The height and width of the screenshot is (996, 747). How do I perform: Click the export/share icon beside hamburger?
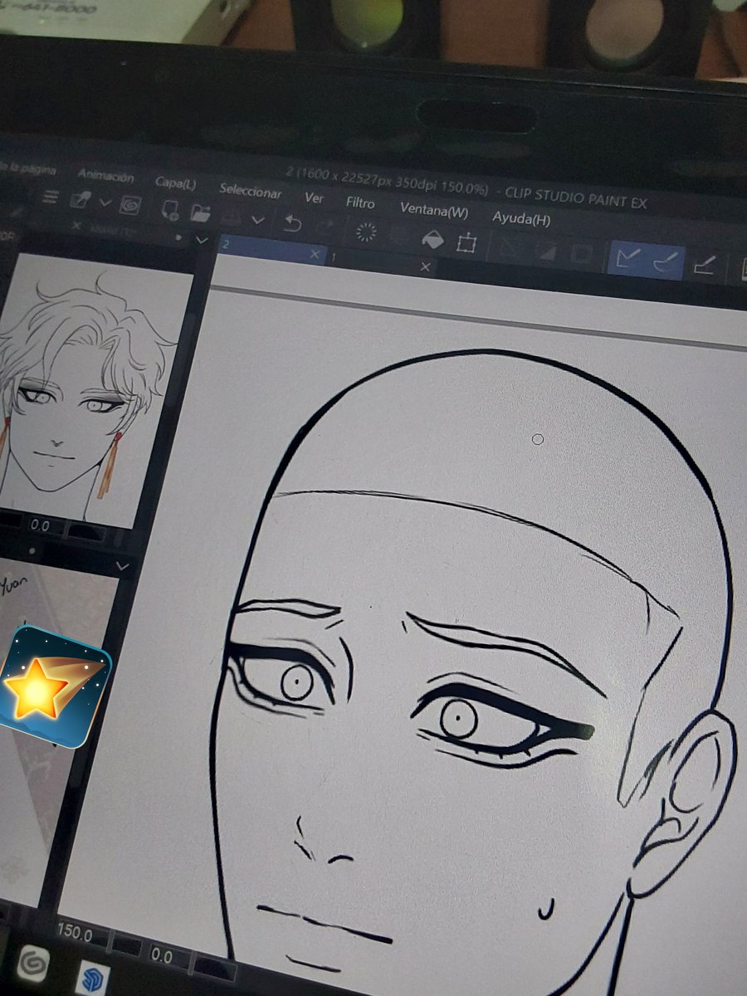(x=80, y=199)
